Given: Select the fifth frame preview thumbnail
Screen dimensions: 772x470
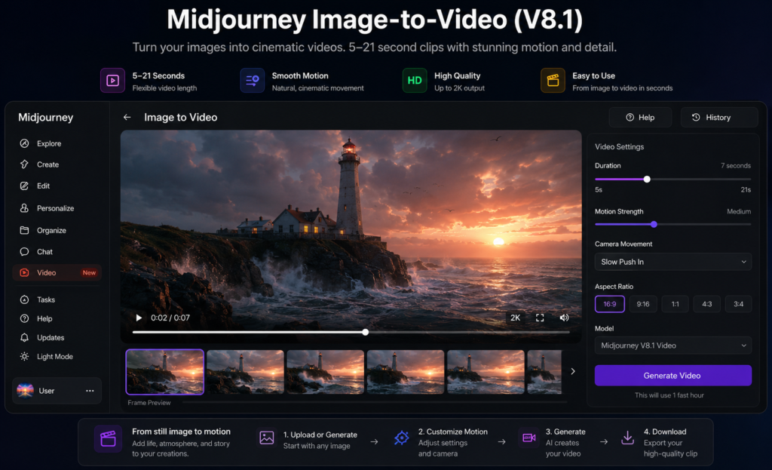Looking at the screenshot, I should 486,372.
